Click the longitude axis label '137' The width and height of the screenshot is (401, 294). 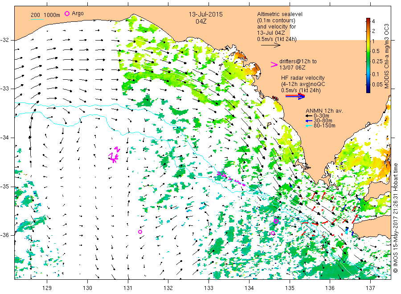pos(371,288)
